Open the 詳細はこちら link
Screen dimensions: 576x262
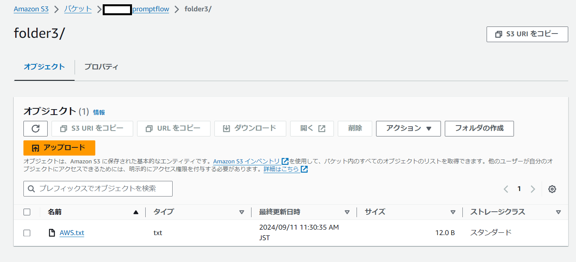[x=281, y=169]
